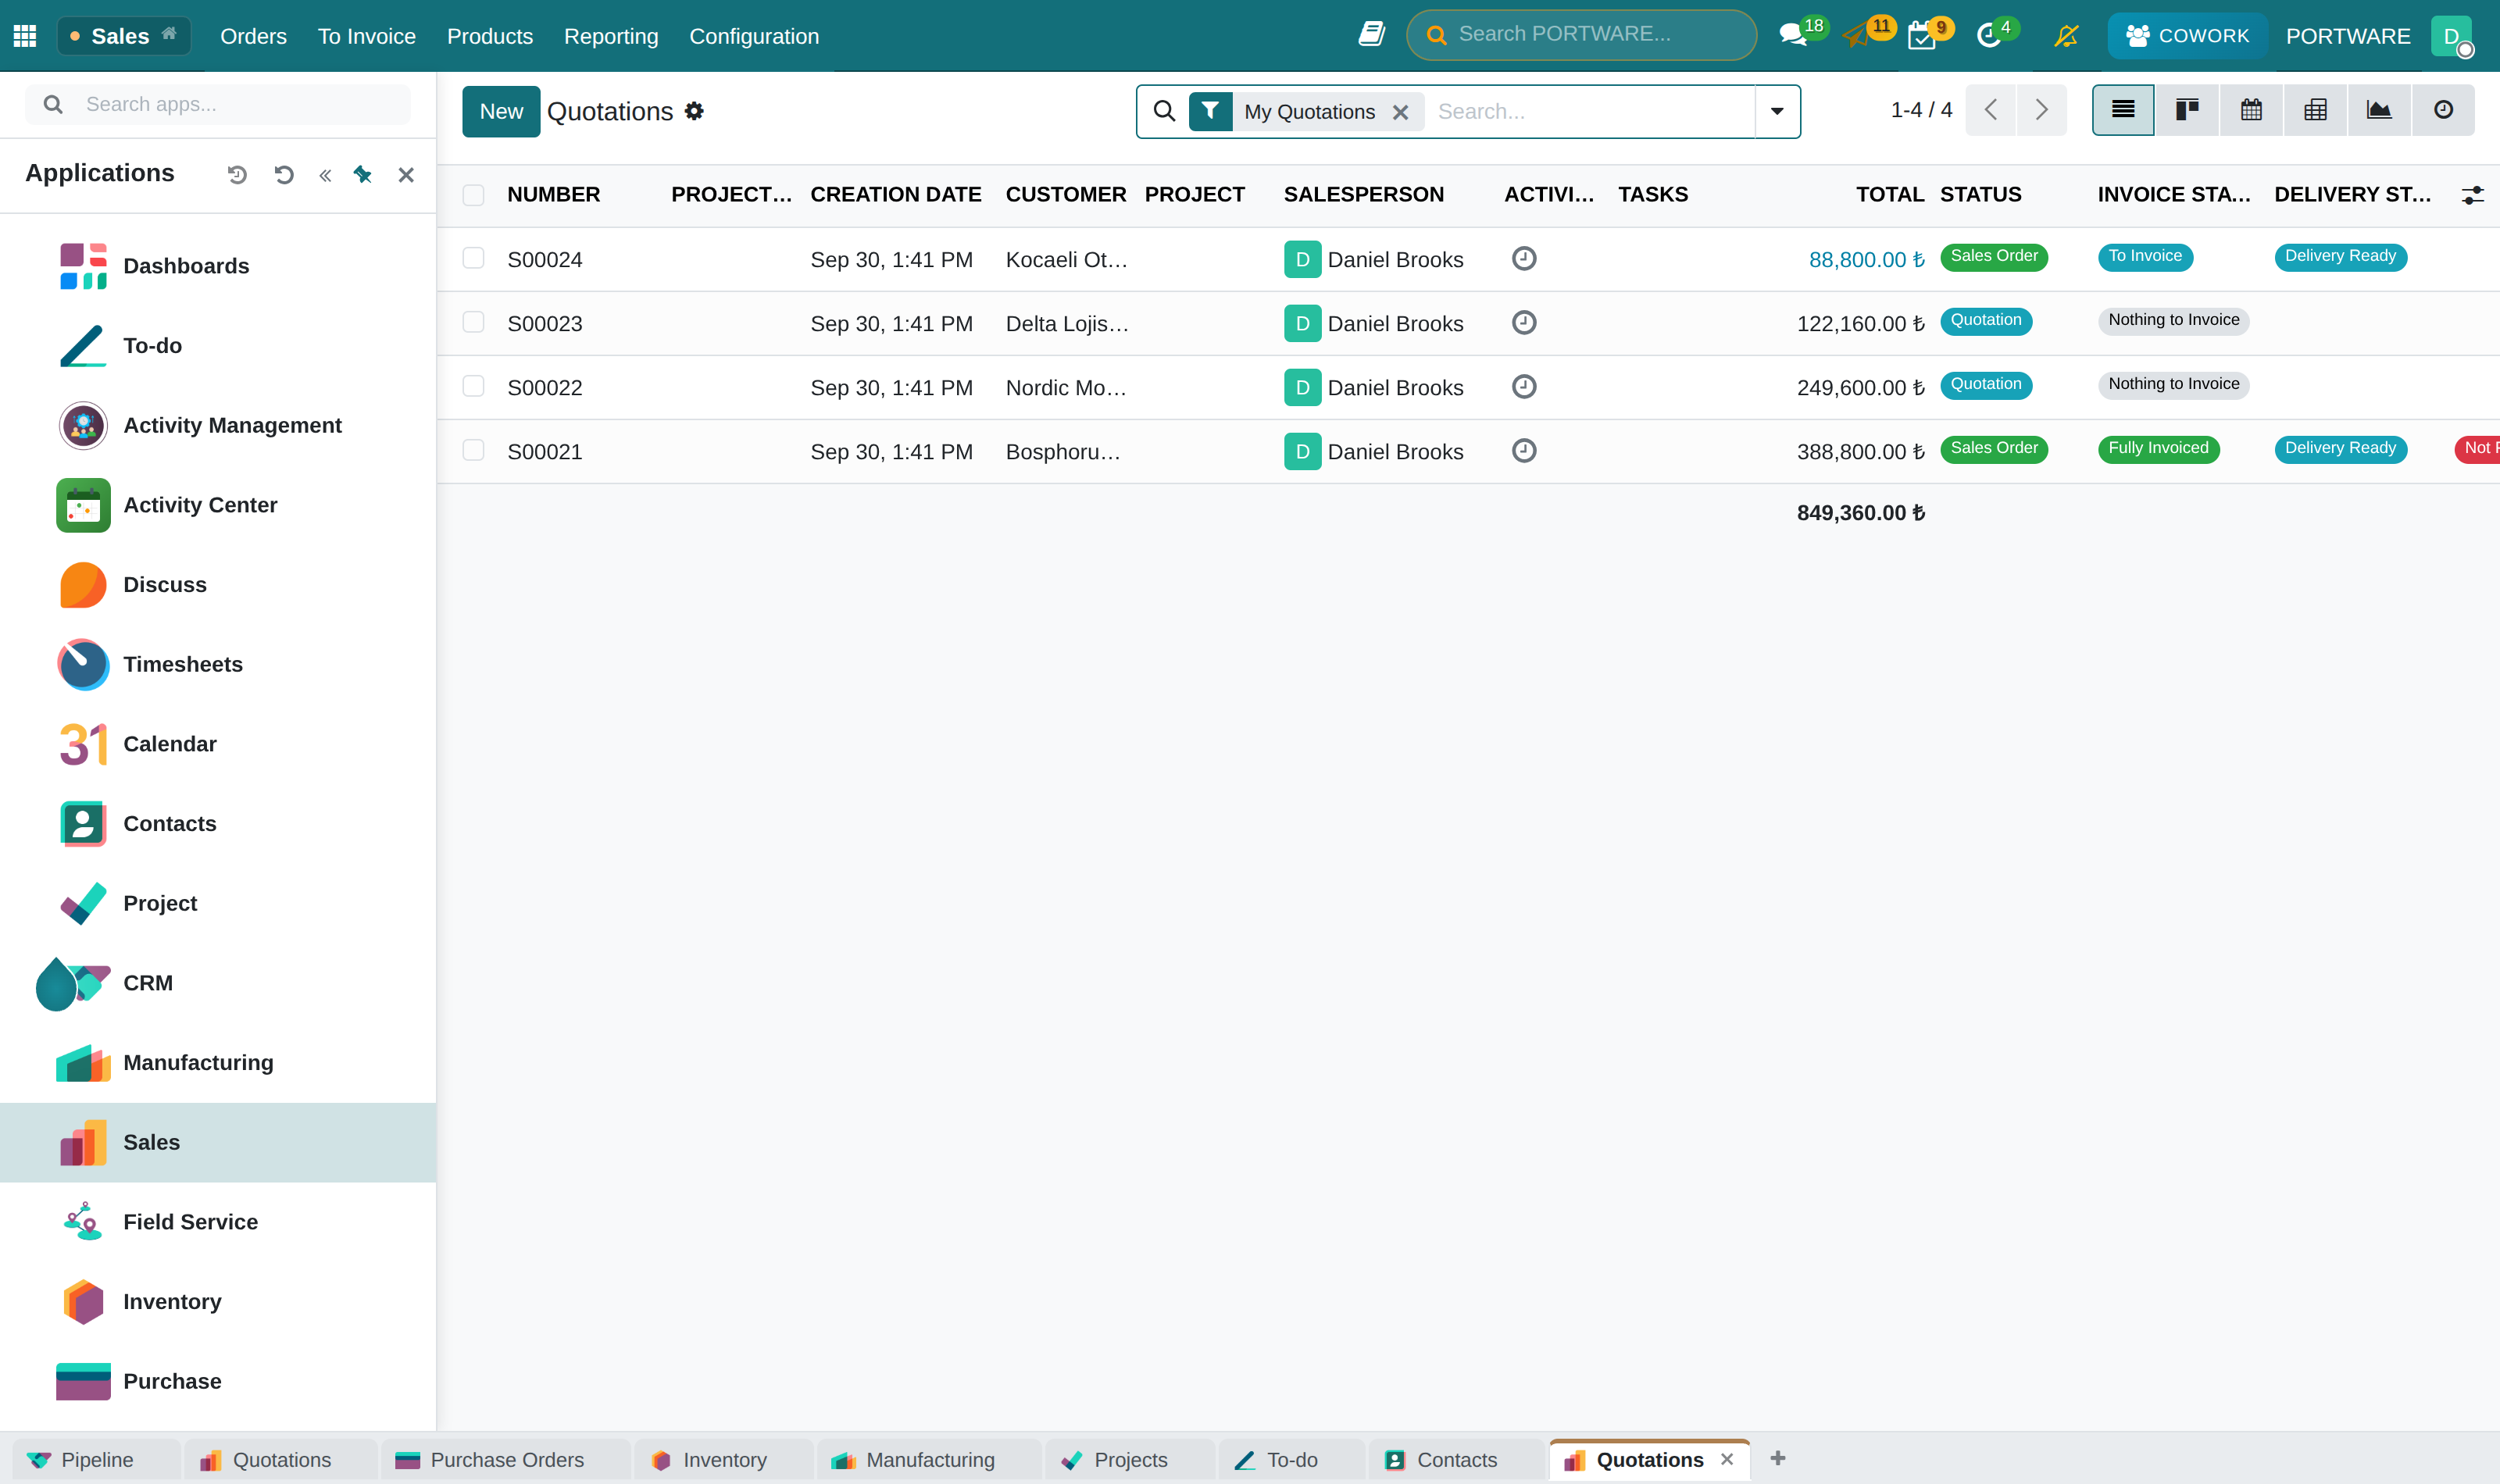
Task: Open the Discuss messages icon with badge 18
Action: 1794,35
